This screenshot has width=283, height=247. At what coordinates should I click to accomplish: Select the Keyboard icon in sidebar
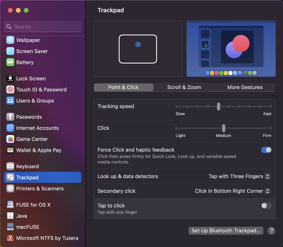point(10,166)
